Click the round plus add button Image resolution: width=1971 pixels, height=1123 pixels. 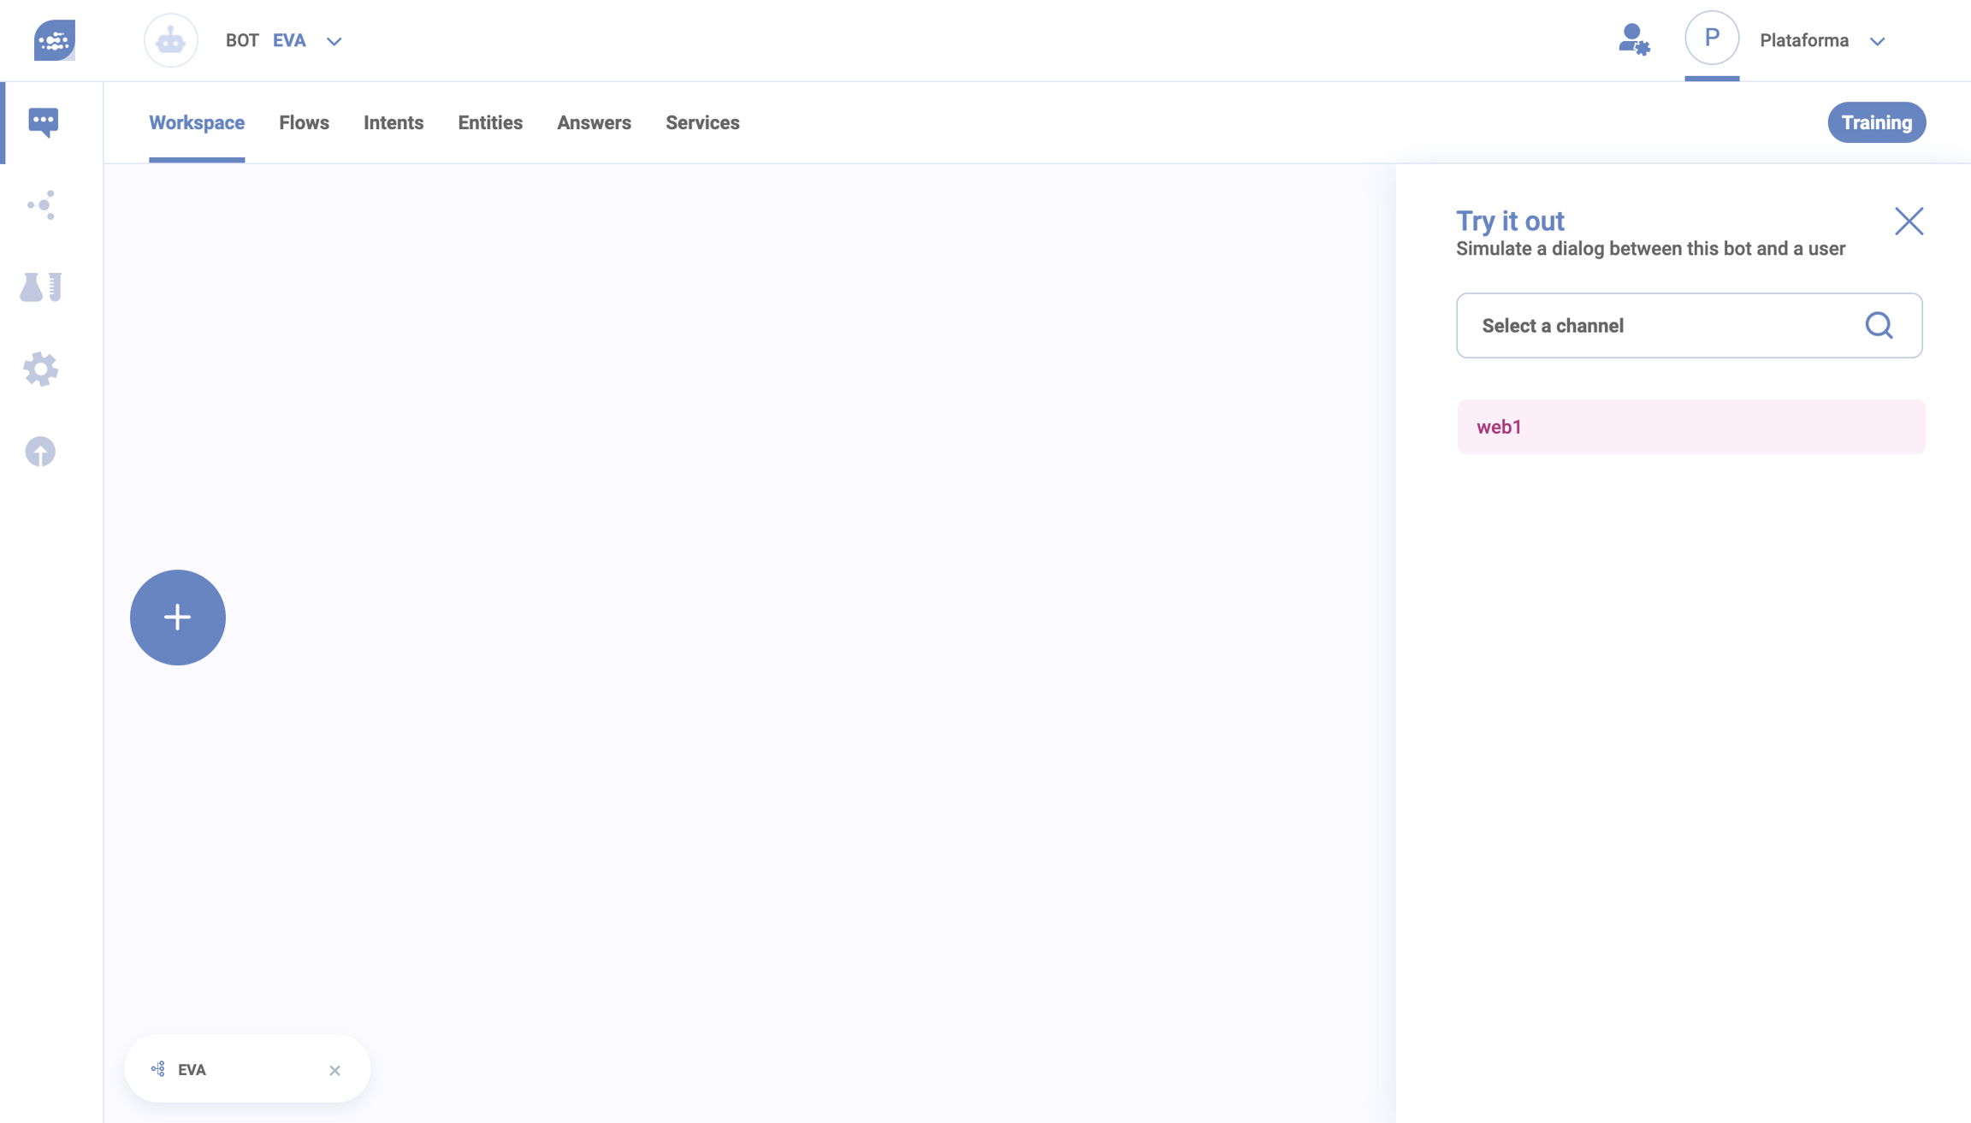click(x=177, y=617)
